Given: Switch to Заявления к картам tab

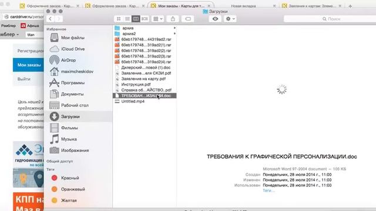Looking at the screenshot, I should pyautogui.click(x=311, y=6).
